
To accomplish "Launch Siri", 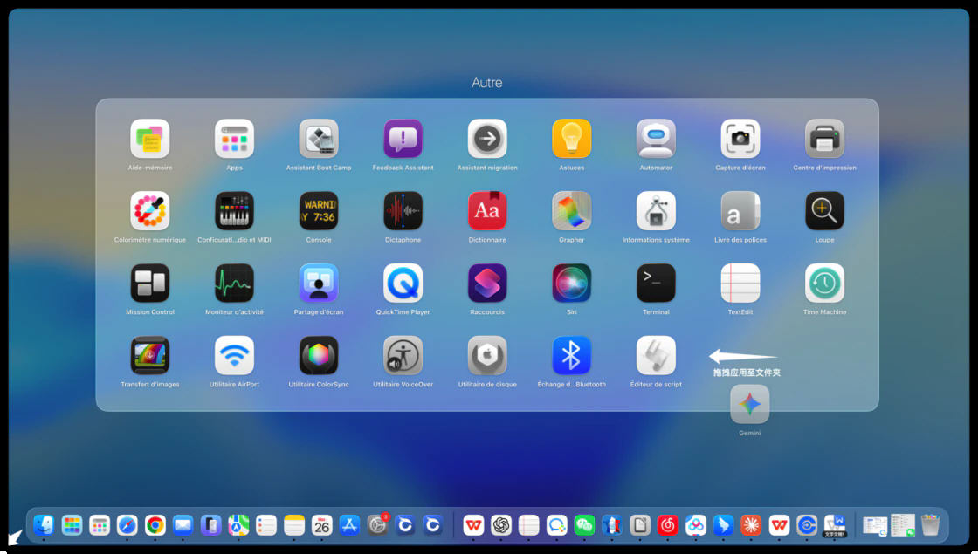I will [571, 283].
